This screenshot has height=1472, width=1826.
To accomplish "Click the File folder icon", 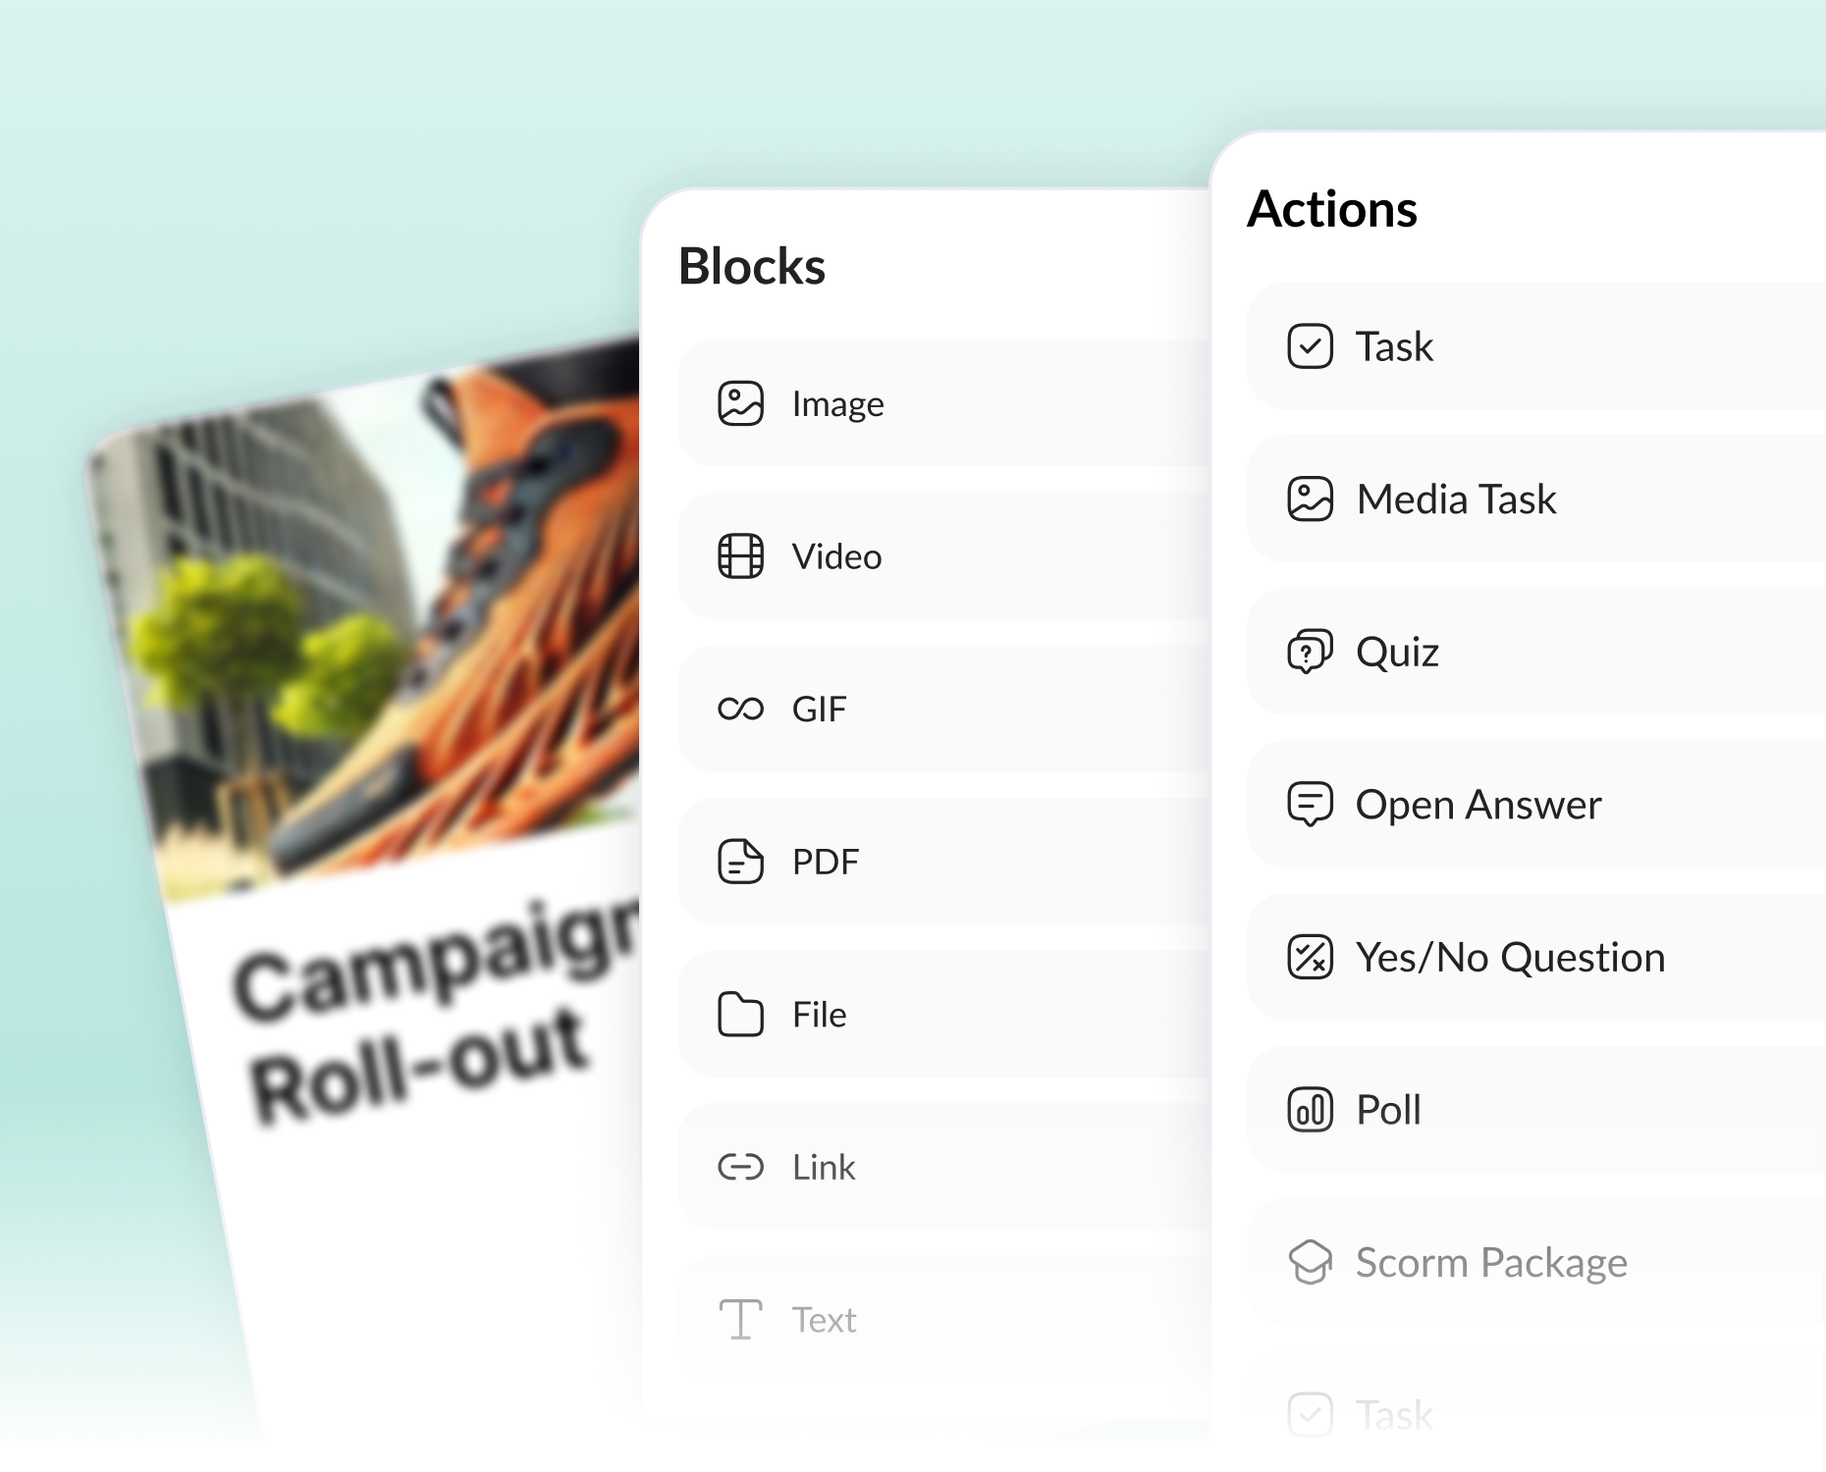I will [x=740, y=1014].
